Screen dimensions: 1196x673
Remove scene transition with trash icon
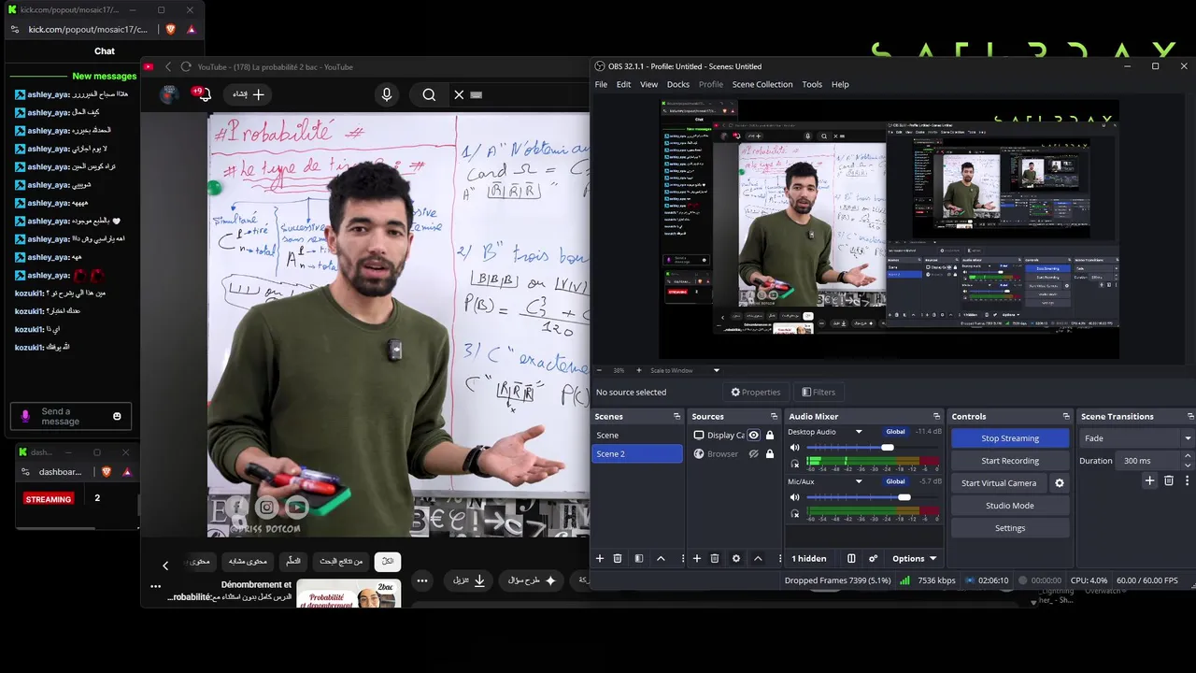(x=1169, y=480)
